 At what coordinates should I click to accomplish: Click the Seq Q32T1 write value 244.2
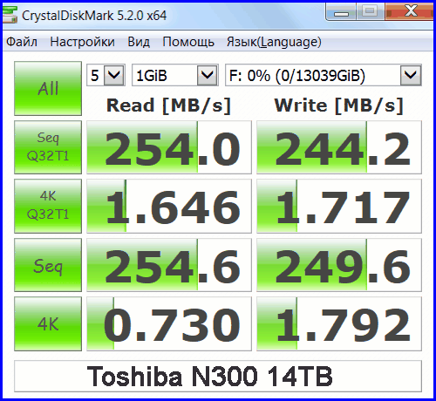coord(339,147)
